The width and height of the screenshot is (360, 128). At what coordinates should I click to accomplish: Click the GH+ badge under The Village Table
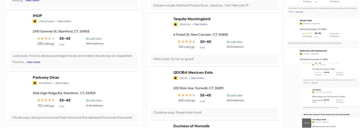[313, 122]
